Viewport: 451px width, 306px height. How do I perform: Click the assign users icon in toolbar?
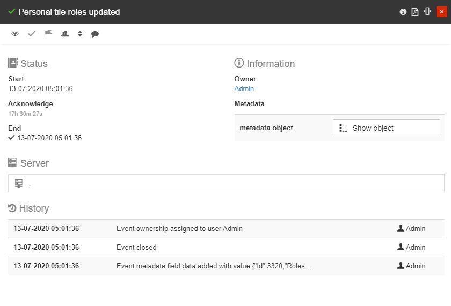point(65,34)
